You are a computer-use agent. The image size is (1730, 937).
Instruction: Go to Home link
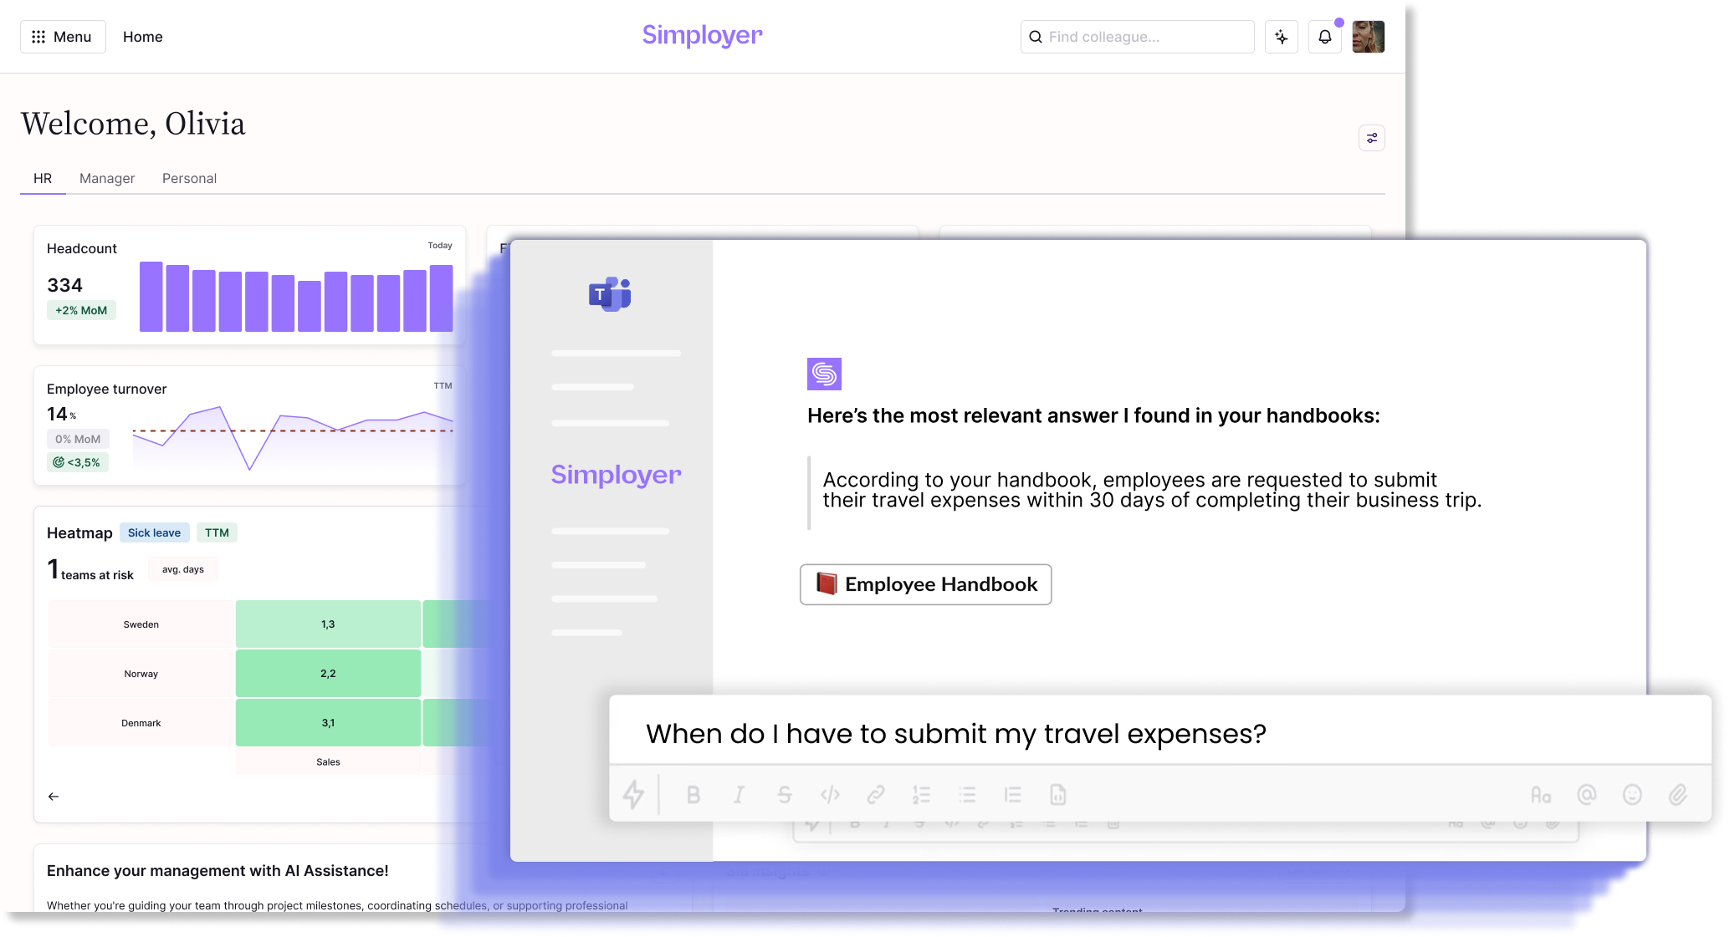click(x=143, y=37)
